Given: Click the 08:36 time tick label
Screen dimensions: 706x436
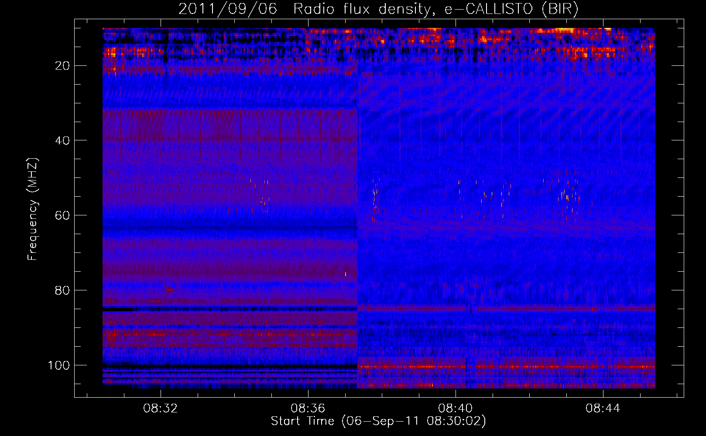Looking at the screenshot, I should pos(308,409).
